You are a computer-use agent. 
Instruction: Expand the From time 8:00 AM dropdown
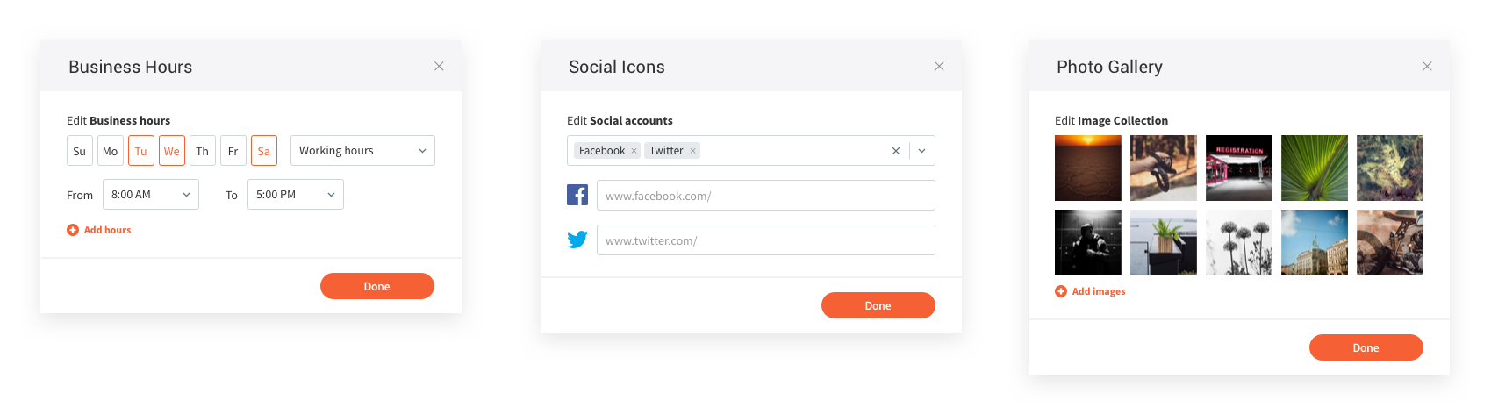coord(151,195)
